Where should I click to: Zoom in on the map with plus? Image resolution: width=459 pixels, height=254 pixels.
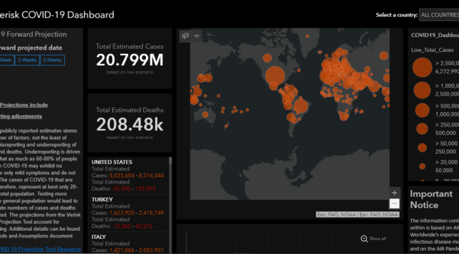(x=394, y=193)
